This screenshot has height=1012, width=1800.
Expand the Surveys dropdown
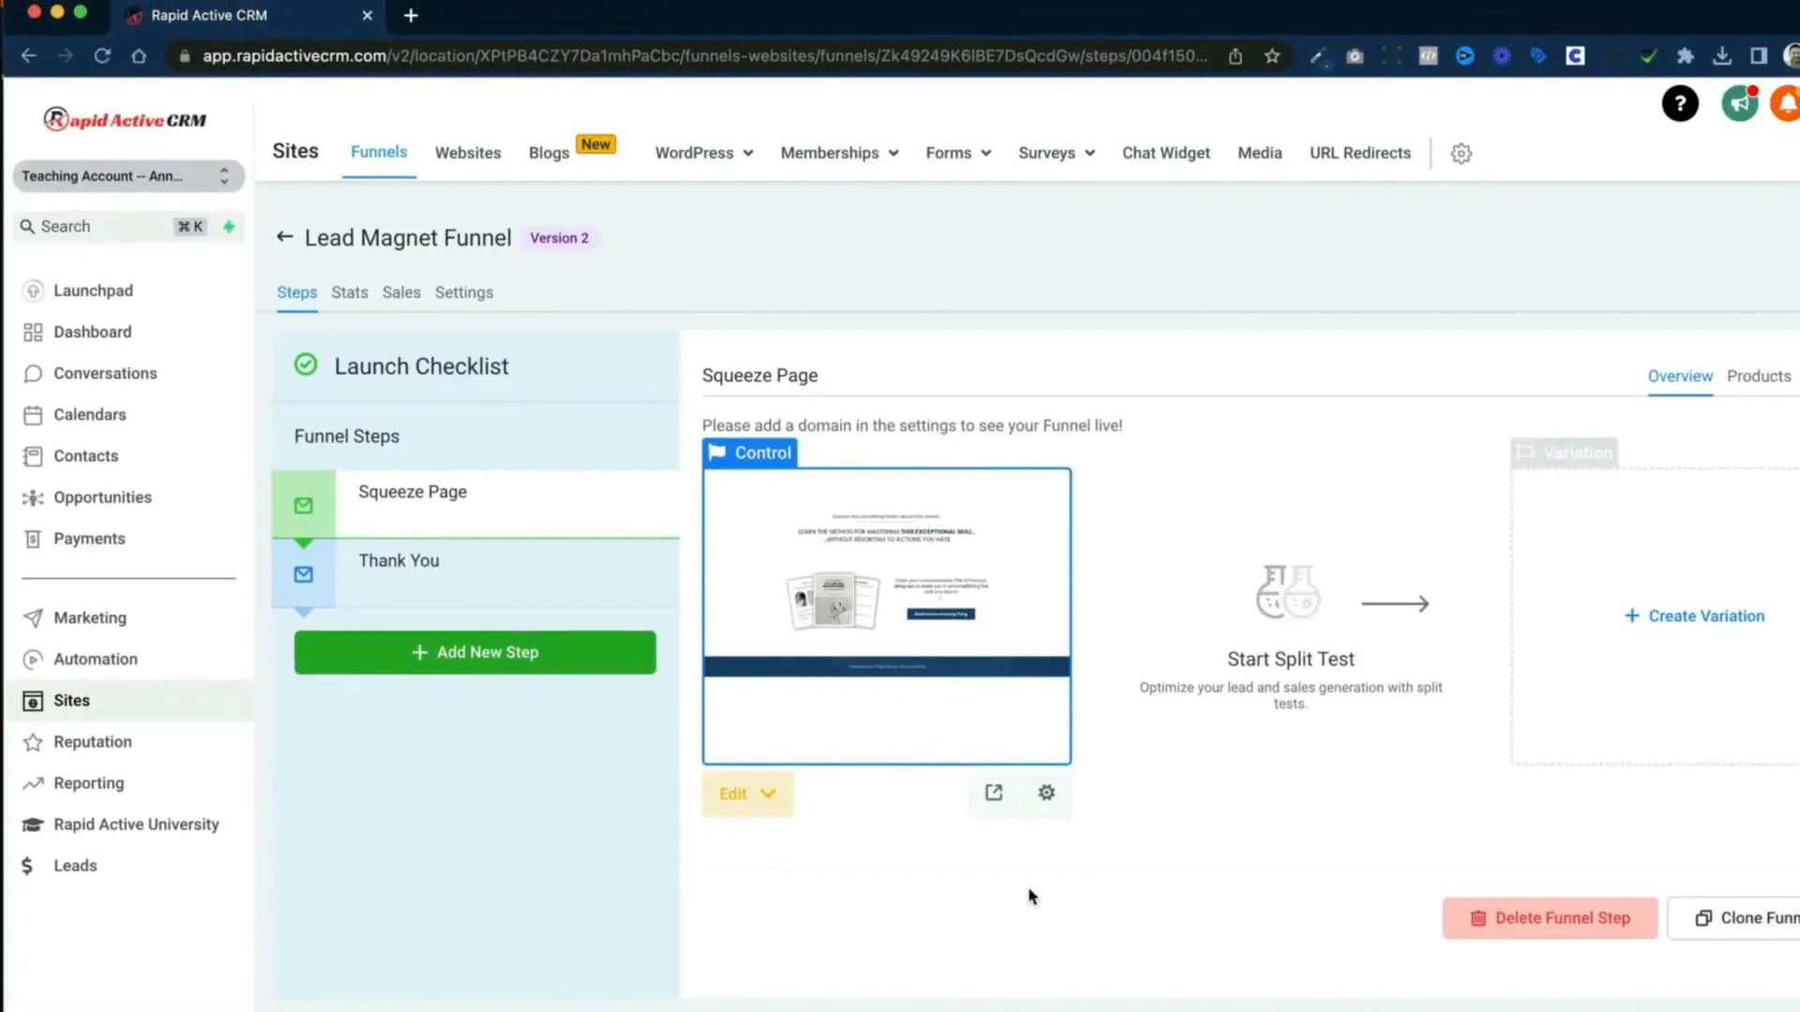pos(1056,153)
